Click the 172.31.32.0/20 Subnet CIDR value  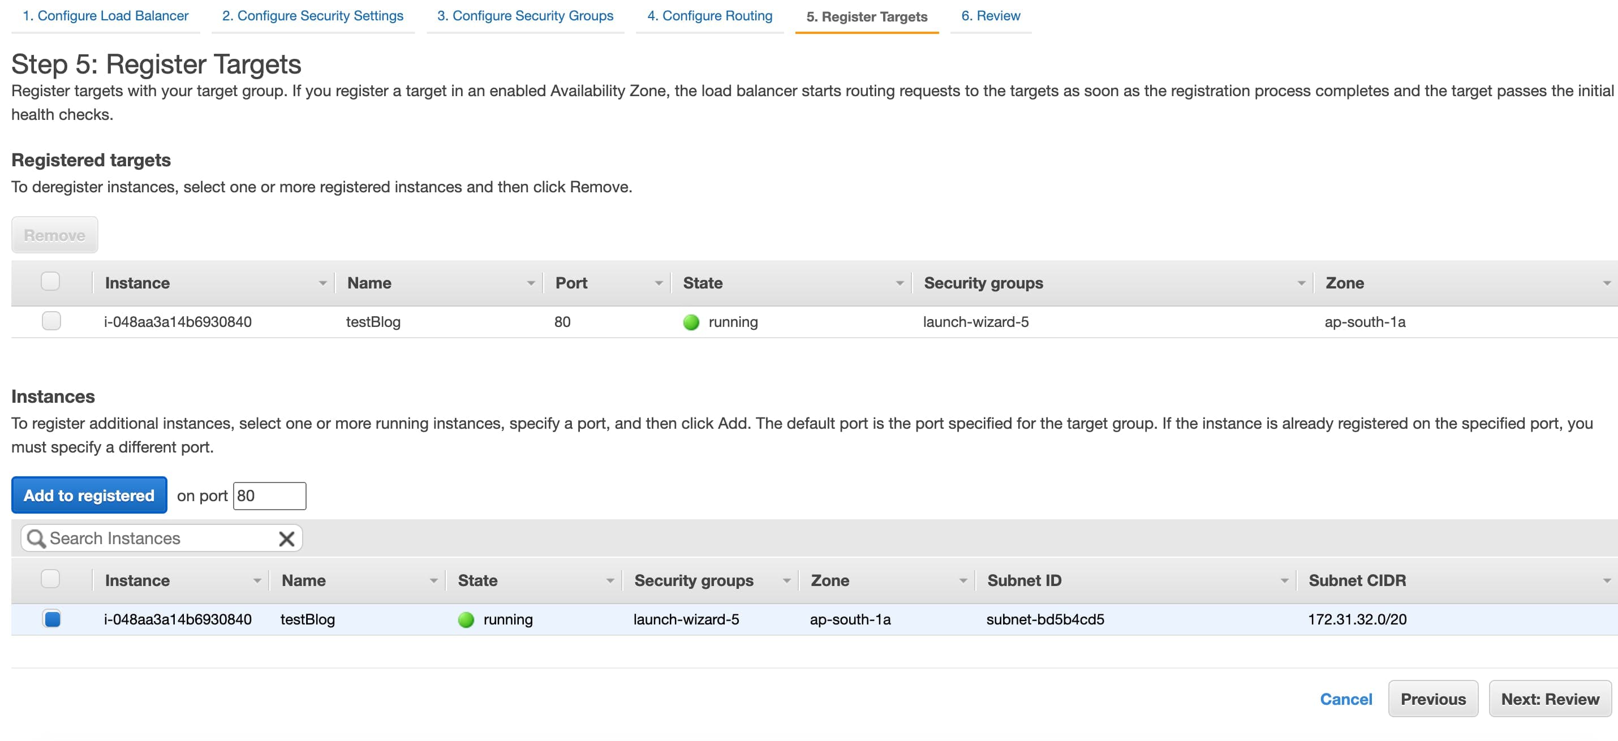pos(1357,620)
